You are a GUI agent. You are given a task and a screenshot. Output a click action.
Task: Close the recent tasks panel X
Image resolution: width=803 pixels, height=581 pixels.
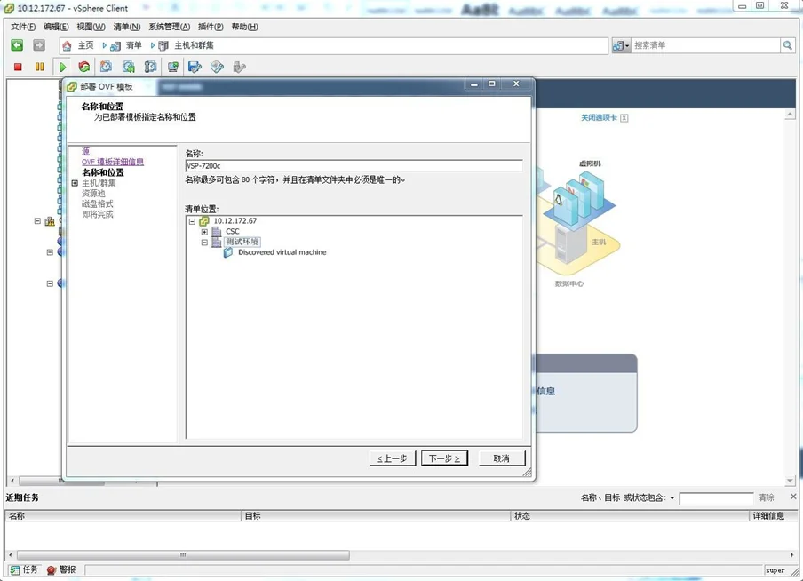[x=792, y=497]
